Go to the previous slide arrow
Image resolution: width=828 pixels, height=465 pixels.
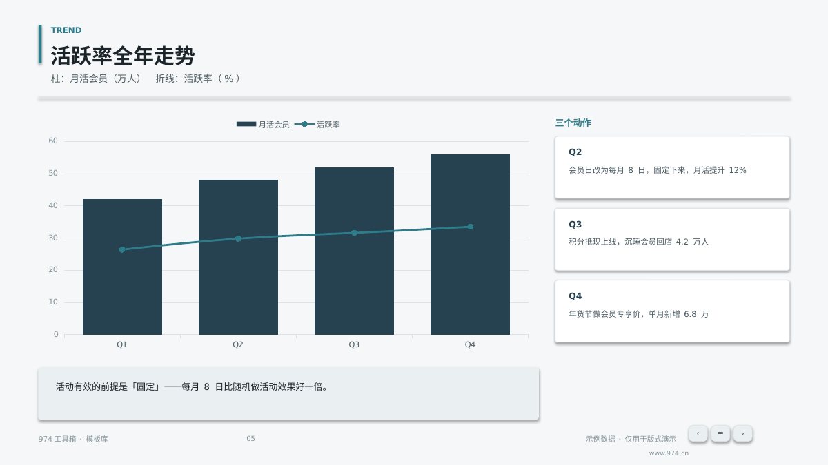pos(698,433)
